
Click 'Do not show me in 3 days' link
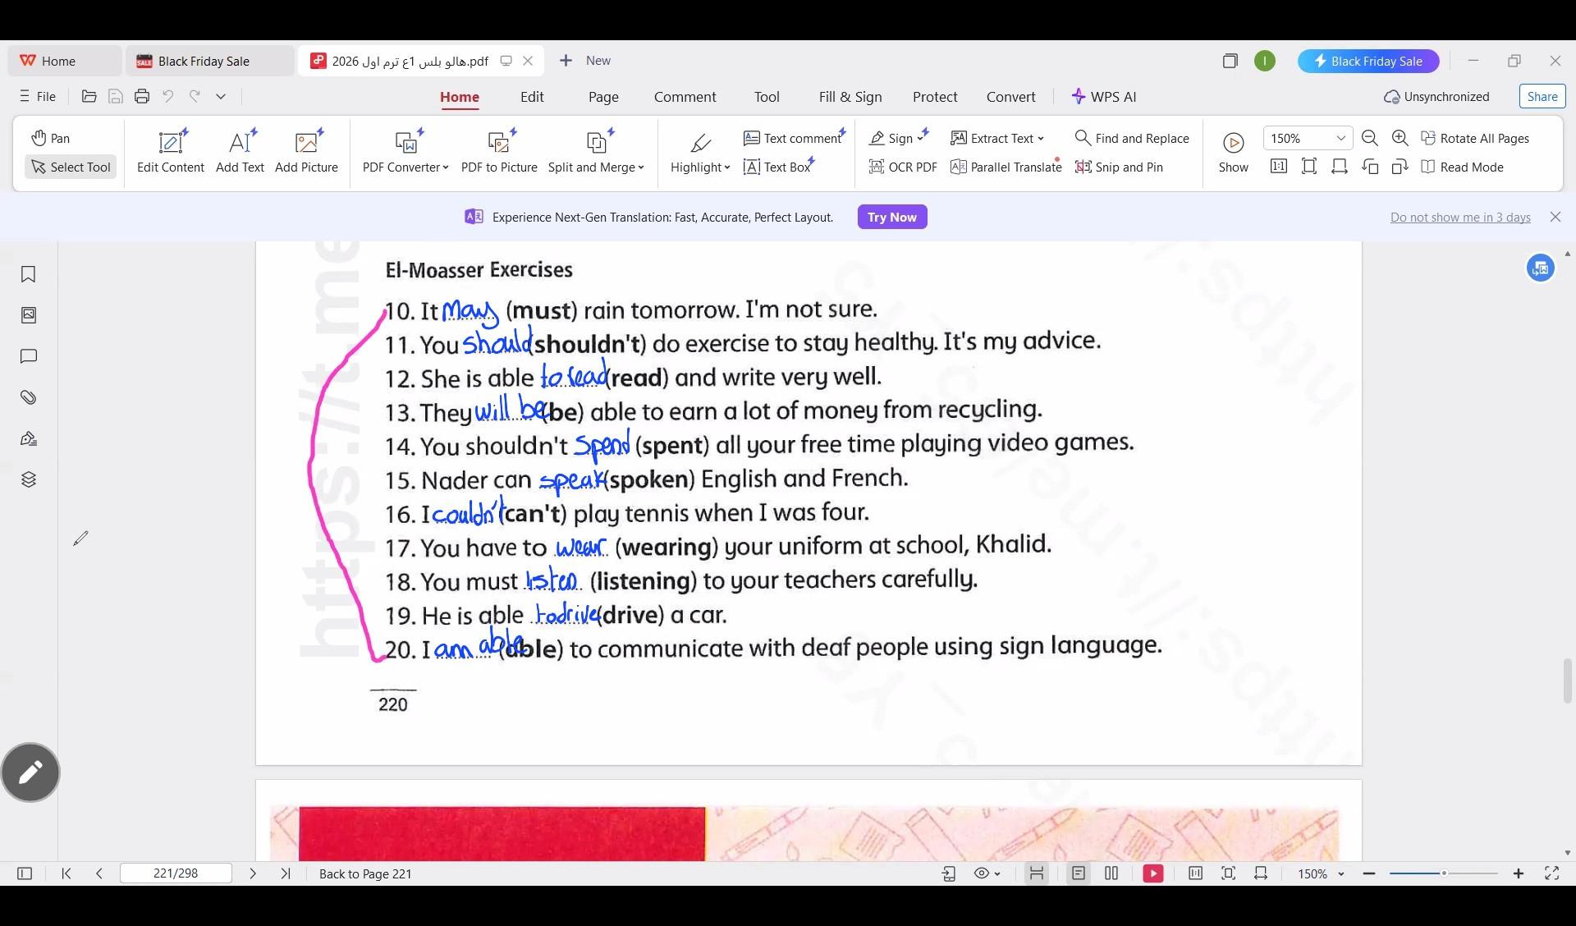pos(1459,218)
